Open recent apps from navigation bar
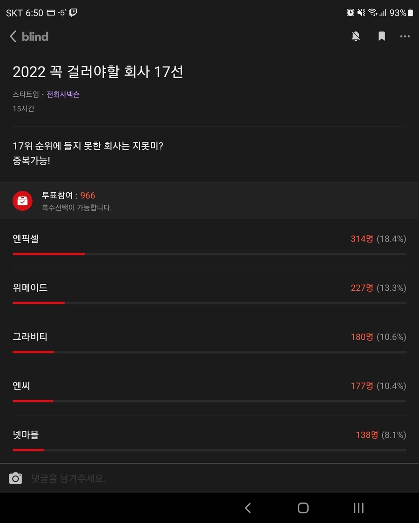Image resolution: width=419 pixels, height=523 pixels. (358, 508)
